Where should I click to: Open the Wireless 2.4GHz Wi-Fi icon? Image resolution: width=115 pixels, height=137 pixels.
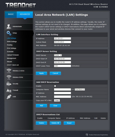pyautogui.click(x=9, y=71)
